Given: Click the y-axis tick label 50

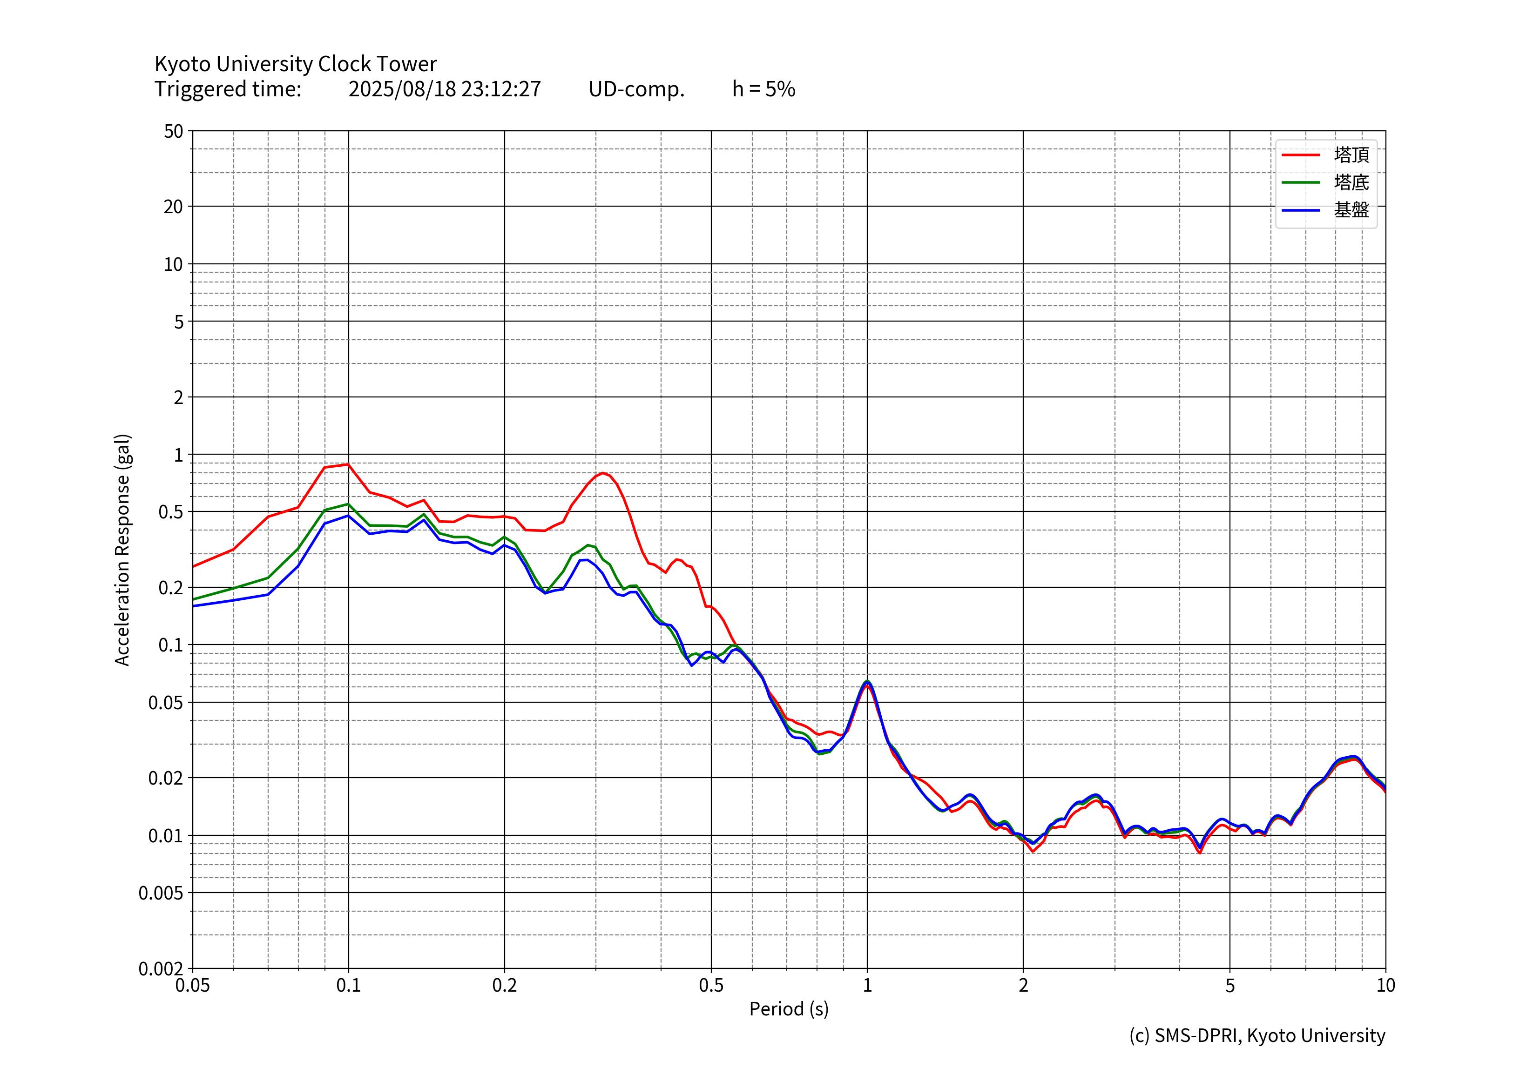Looking at the screenshot, I should (173, 131).
